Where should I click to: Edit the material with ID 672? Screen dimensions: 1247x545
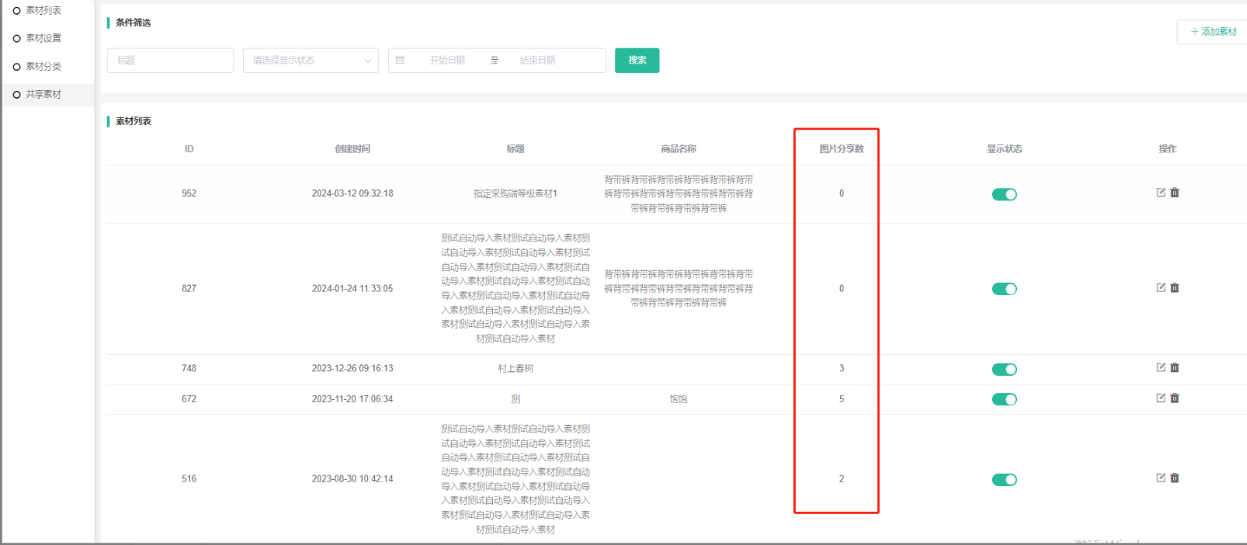click(x=1161, y=397)
